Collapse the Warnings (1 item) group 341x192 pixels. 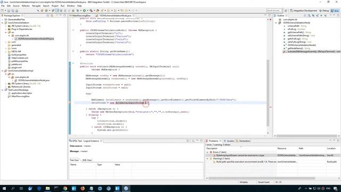(207, 159)
